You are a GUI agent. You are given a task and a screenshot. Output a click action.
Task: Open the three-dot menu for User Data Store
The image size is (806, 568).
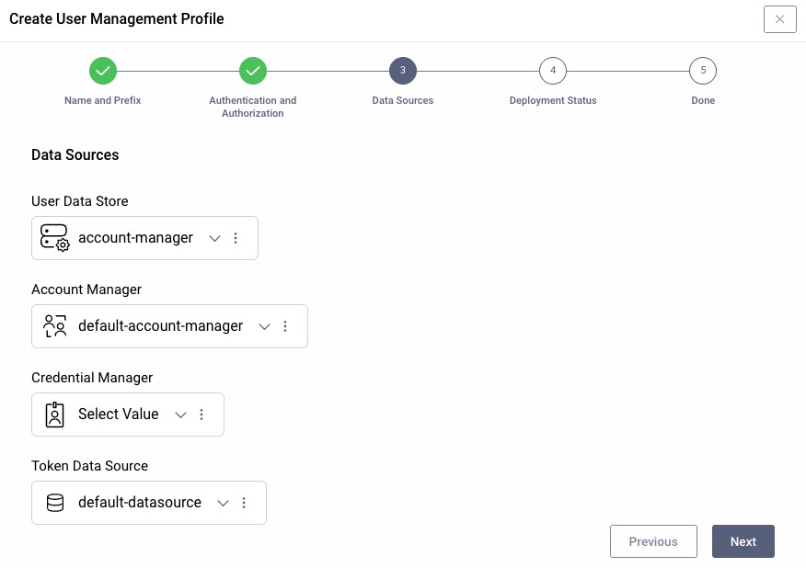pos(236,237)
